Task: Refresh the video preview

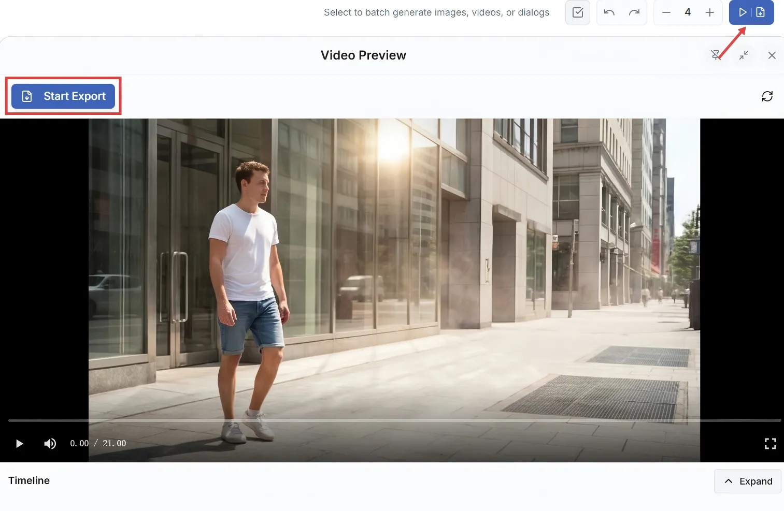Action: pyautogui.click(x=767, y=96)
